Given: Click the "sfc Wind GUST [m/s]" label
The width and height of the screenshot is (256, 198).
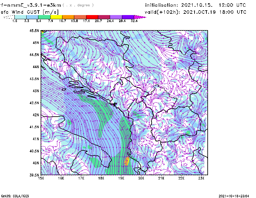Looking at the screenshot, I should (29, 12).
